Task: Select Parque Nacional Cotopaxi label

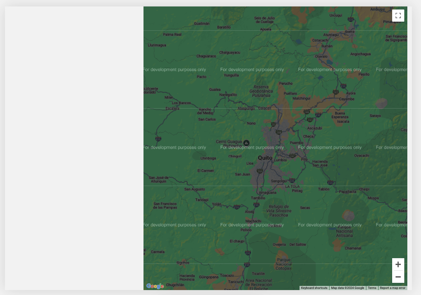Action: click(284, 264)
